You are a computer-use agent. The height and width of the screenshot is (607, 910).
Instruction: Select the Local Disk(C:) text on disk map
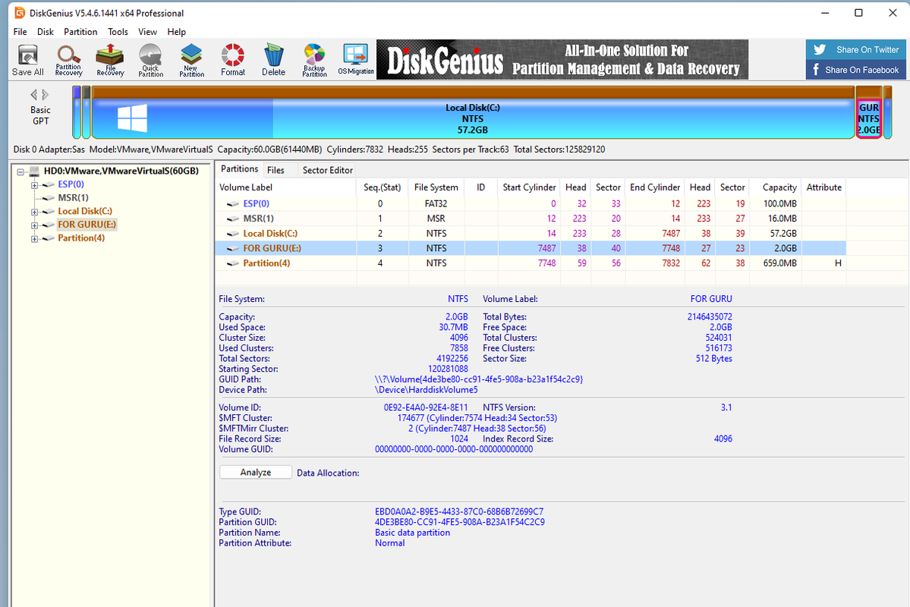tap(472, 108)
